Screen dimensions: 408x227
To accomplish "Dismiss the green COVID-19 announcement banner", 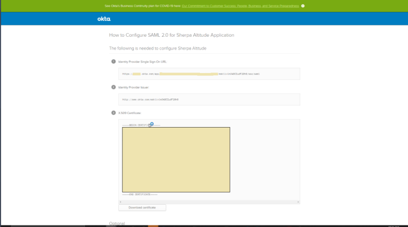I will (303, 6).
